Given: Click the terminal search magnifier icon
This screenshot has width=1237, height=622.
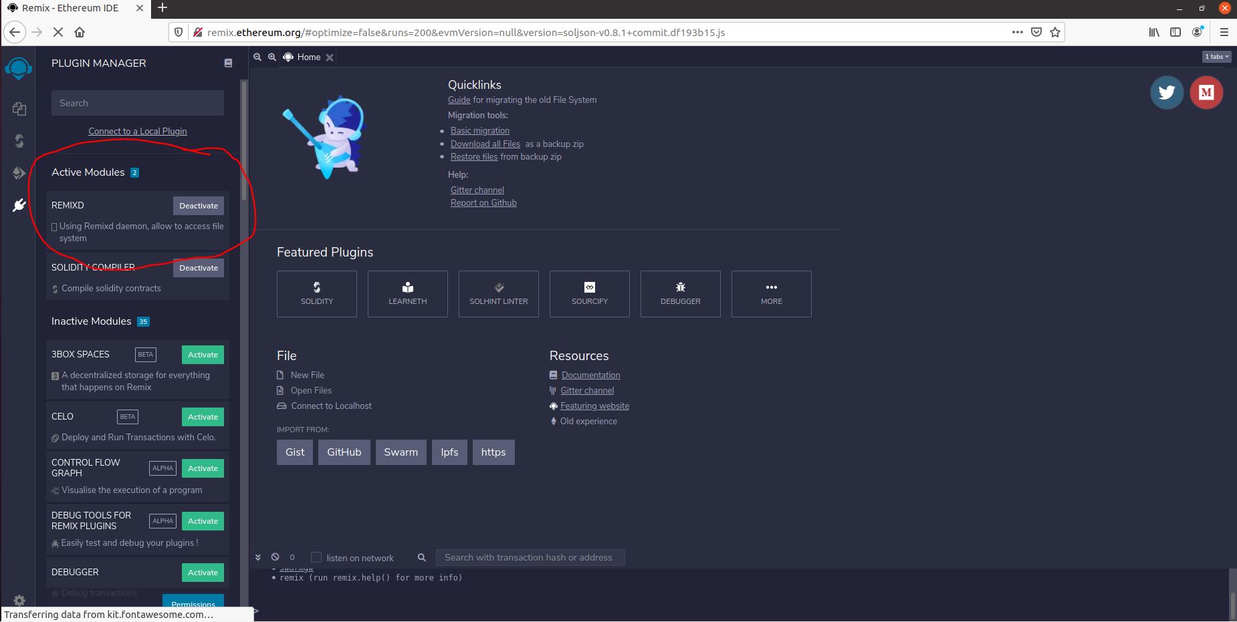Looking at the screenshot, I should pyautogui.click(x=422, y=557).
